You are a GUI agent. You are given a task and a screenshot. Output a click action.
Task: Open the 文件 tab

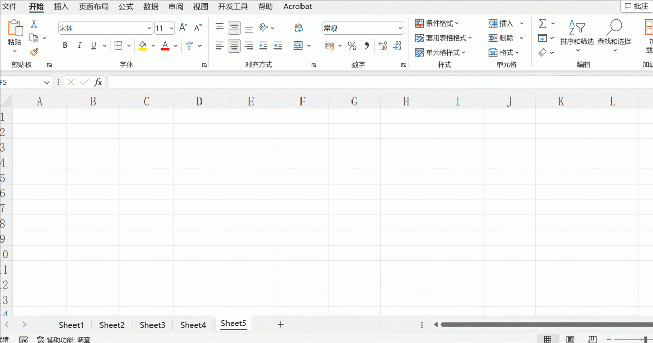9,7
